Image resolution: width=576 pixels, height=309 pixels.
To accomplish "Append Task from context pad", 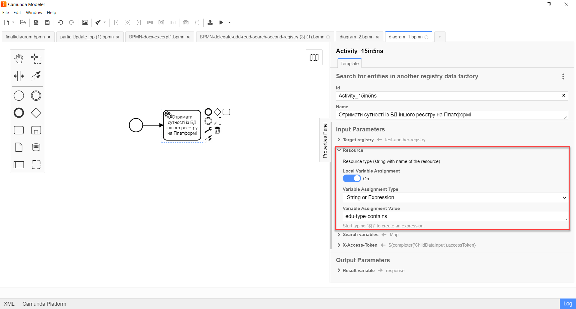I will point(226,112).
